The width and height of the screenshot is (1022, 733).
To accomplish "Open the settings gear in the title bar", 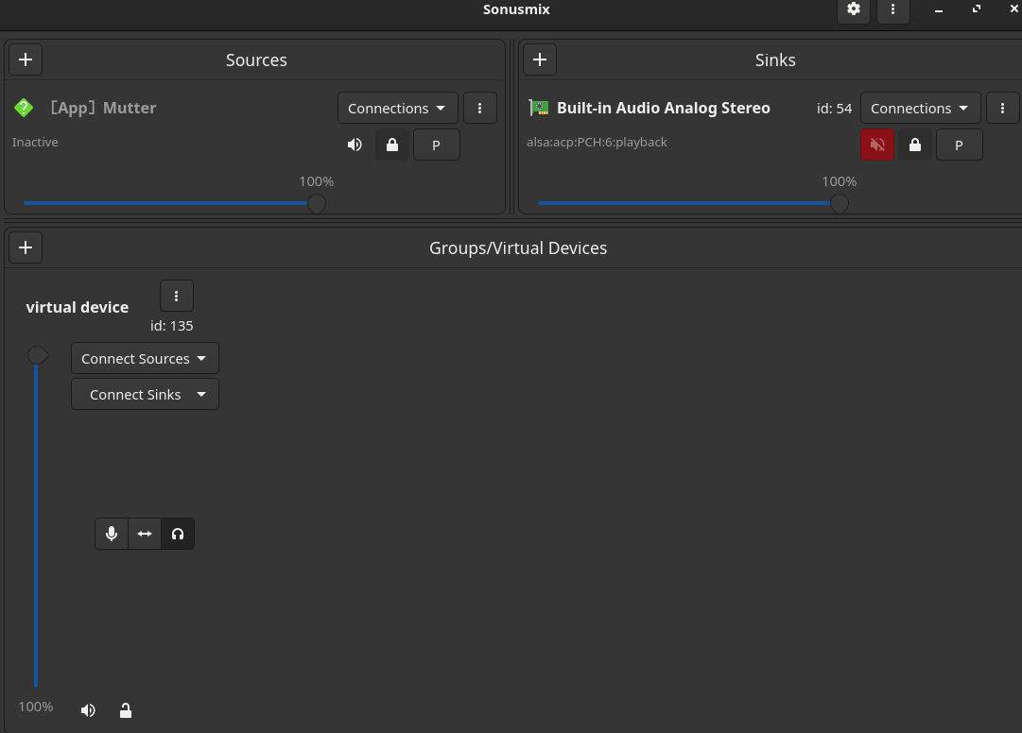I will click(x=853, y=9).
